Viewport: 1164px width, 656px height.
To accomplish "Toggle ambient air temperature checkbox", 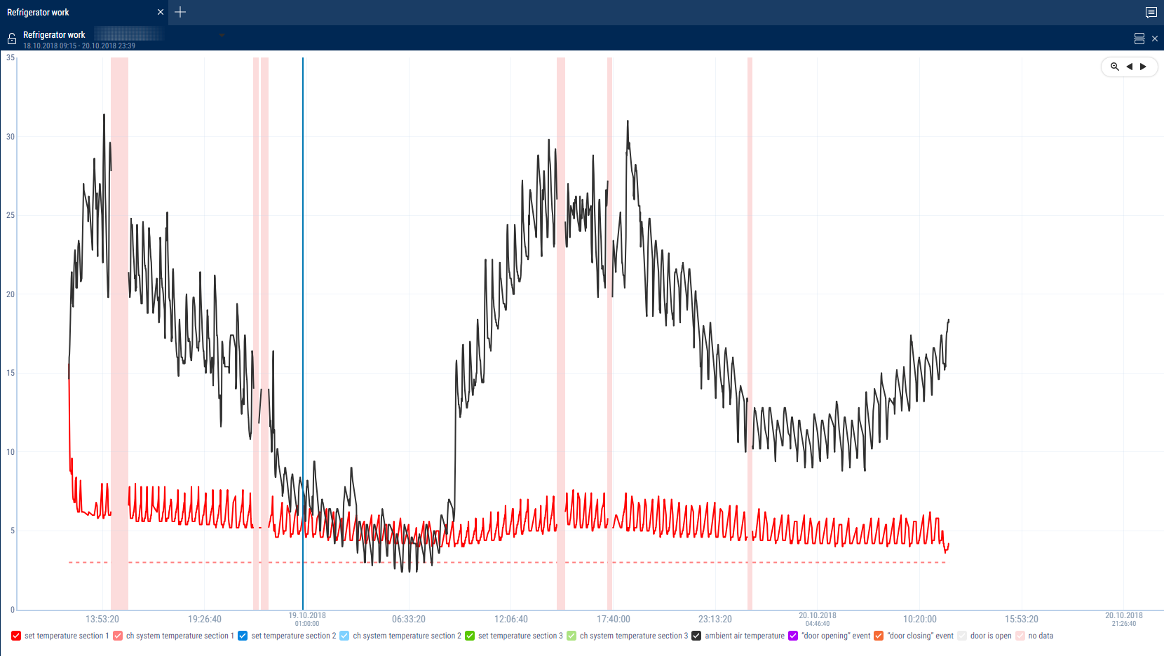I will pos(696,636).
